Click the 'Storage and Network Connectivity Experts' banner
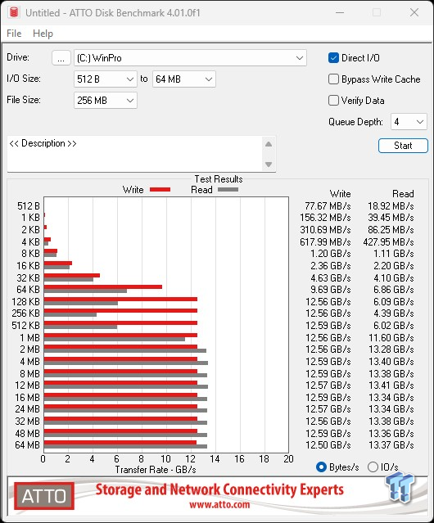The height and width of the screenshot is (523, 434). pyautogui.click(x=219, y=489)
